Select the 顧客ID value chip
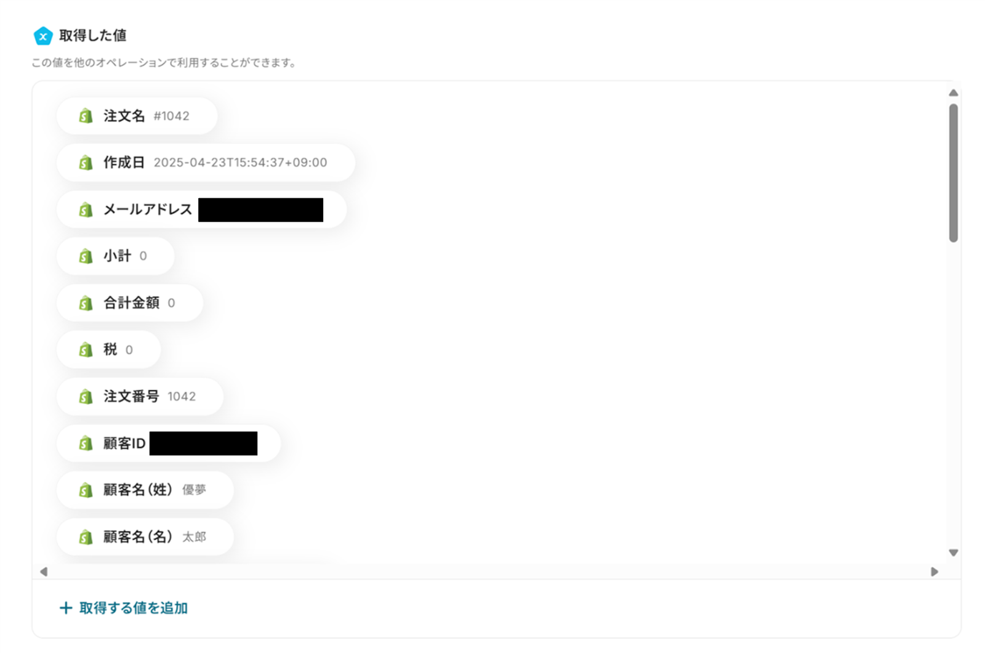Image resolution: width=985 pixels, height=653 pixels. coord(169,444)
